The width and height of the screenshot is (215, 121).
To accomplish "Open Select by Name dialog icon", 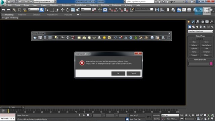I will coord(46,10).
